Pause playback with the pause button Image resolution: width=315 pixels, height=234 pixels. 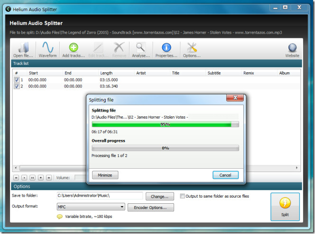(33, 178)
